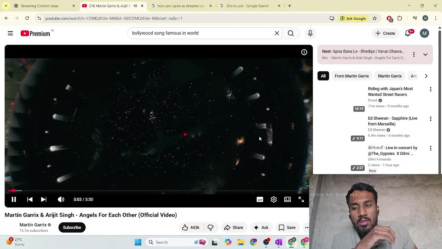Open Riding with Japan's Most Wanted video
442x249 pixels.
tap(390, 92)
